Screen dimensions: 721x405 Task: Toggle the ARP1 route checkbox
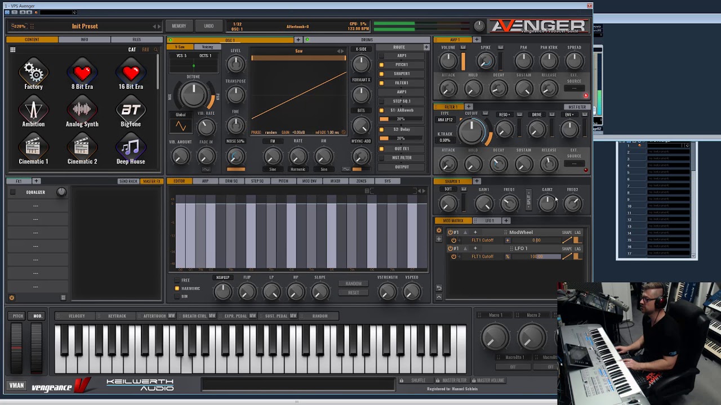[381, 56]
